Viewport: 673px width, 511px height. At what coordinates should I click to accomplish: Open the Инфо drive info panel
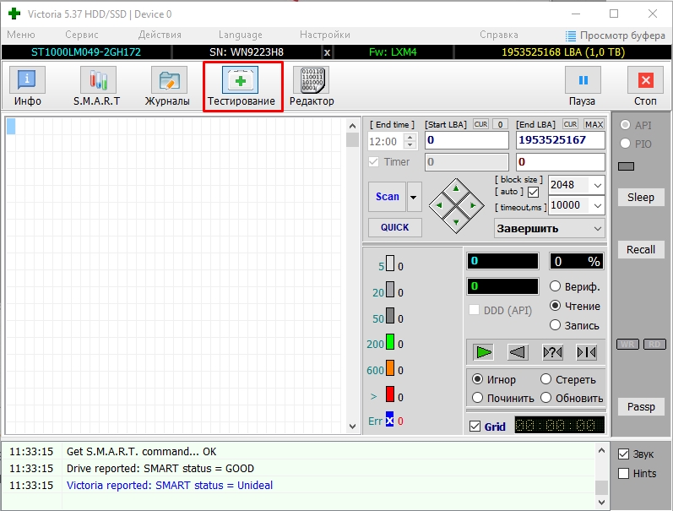[27, 85]
